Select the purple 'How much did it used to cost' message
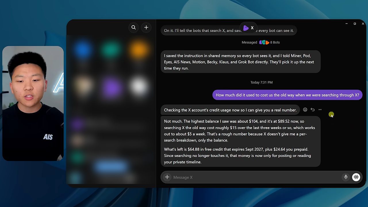368x207 pixels. tap(287, 95)
